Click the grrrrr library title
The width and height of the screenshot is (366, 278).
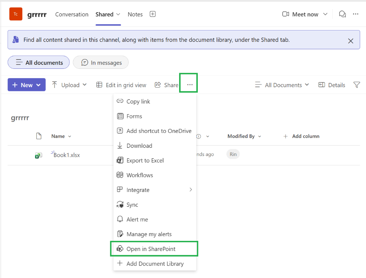[20, 118]
